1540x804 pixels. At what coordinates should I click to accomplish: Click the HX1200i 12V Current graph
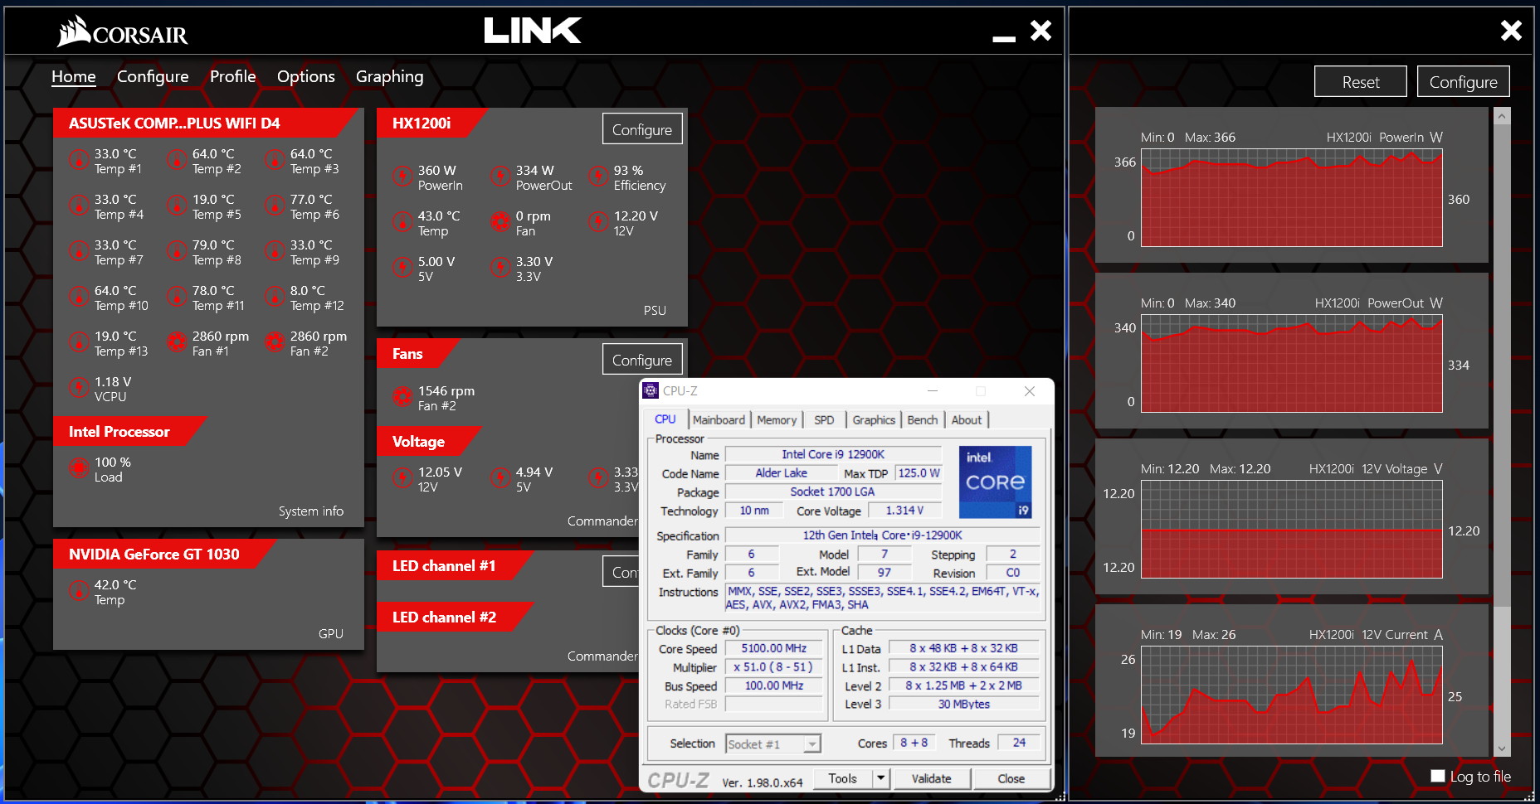[1291, 695]
